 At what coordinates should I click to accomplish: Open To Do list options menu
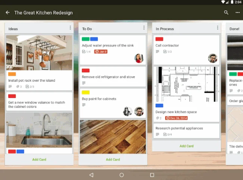coord(144,28)
